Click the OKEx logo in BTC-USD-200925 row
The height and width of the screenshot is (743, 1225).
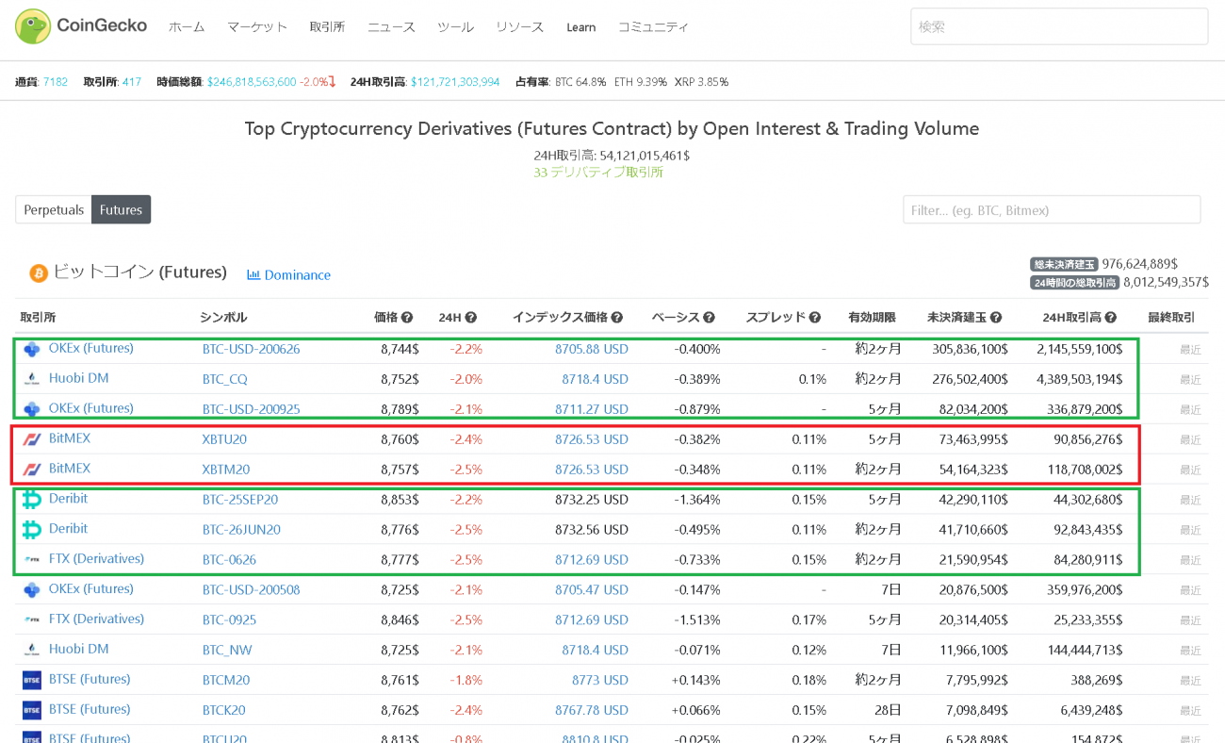coord(32,409)
